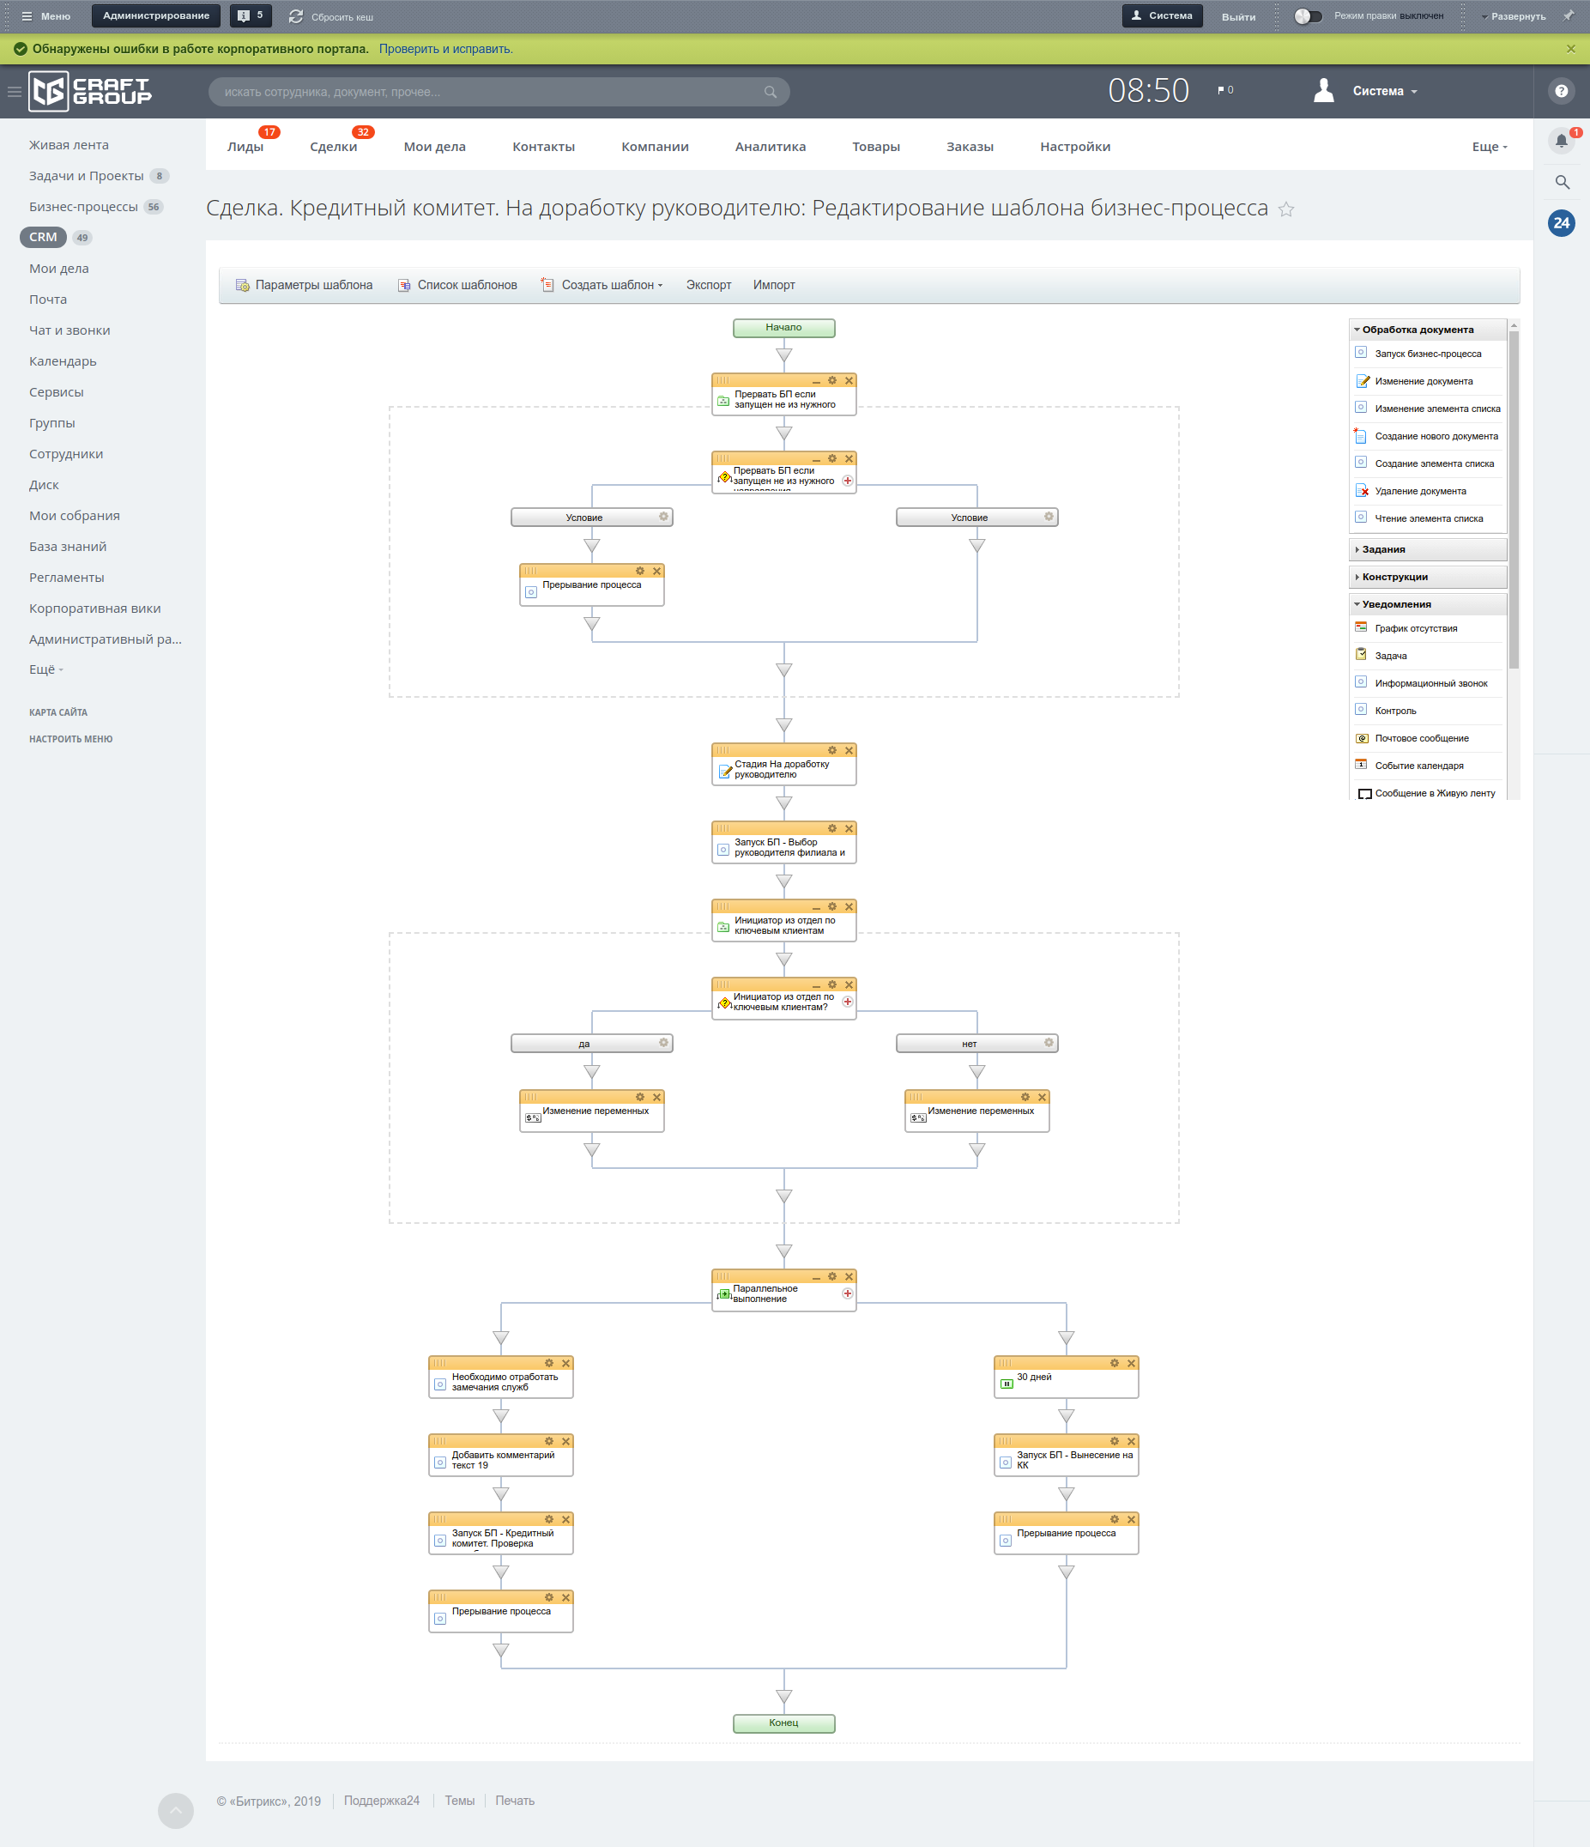Click 'Проверить и исправить' link
Screen dimensions: 1590x1847
(x=445, y=49)
